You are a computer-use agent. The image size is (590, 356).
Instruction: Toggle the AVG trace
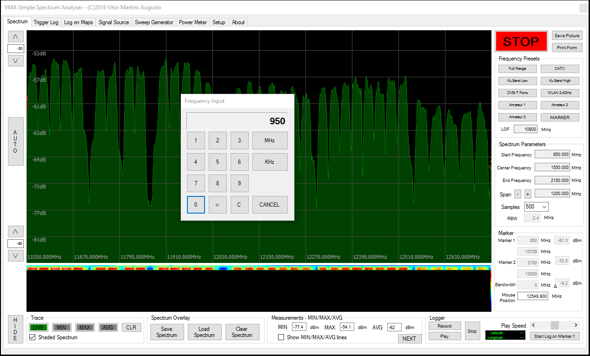[x=108, y=328]
